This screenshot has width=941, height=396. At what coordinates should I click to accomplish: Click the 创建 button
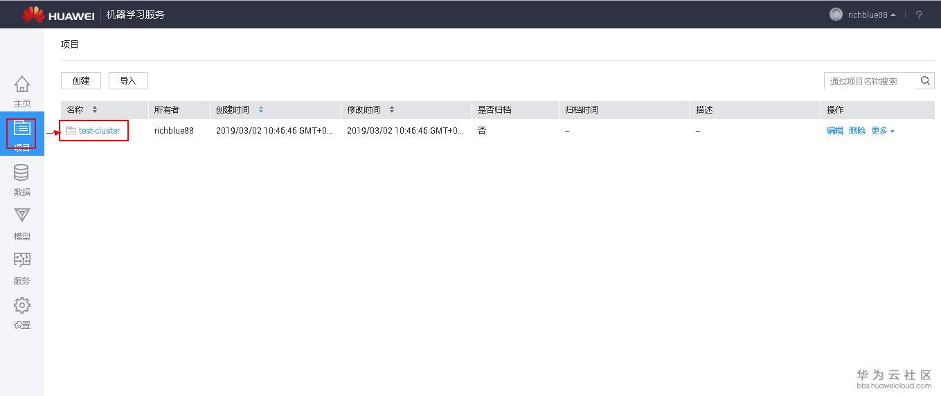81,80
